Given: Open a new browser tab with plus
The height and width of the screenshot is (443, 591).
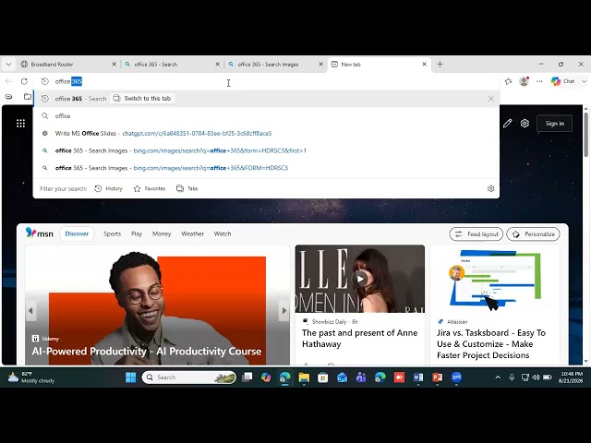Looking at the screenshot, I should coord(440,65).
